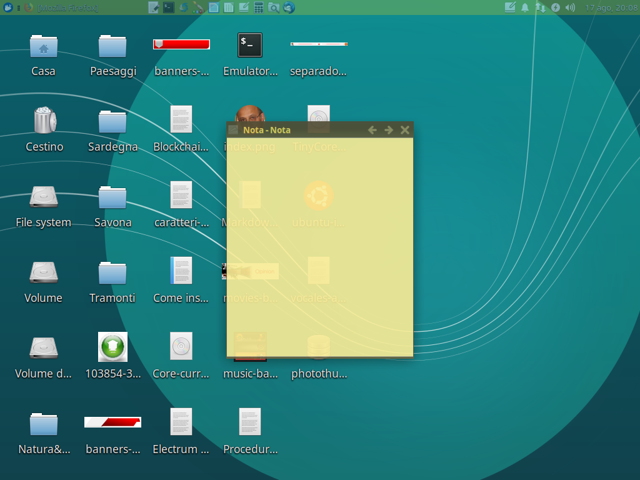This screenshot has height=480, width=640.
Task: Click the Notes plugin icon in the system tray
Action: [x=510, y=7]
